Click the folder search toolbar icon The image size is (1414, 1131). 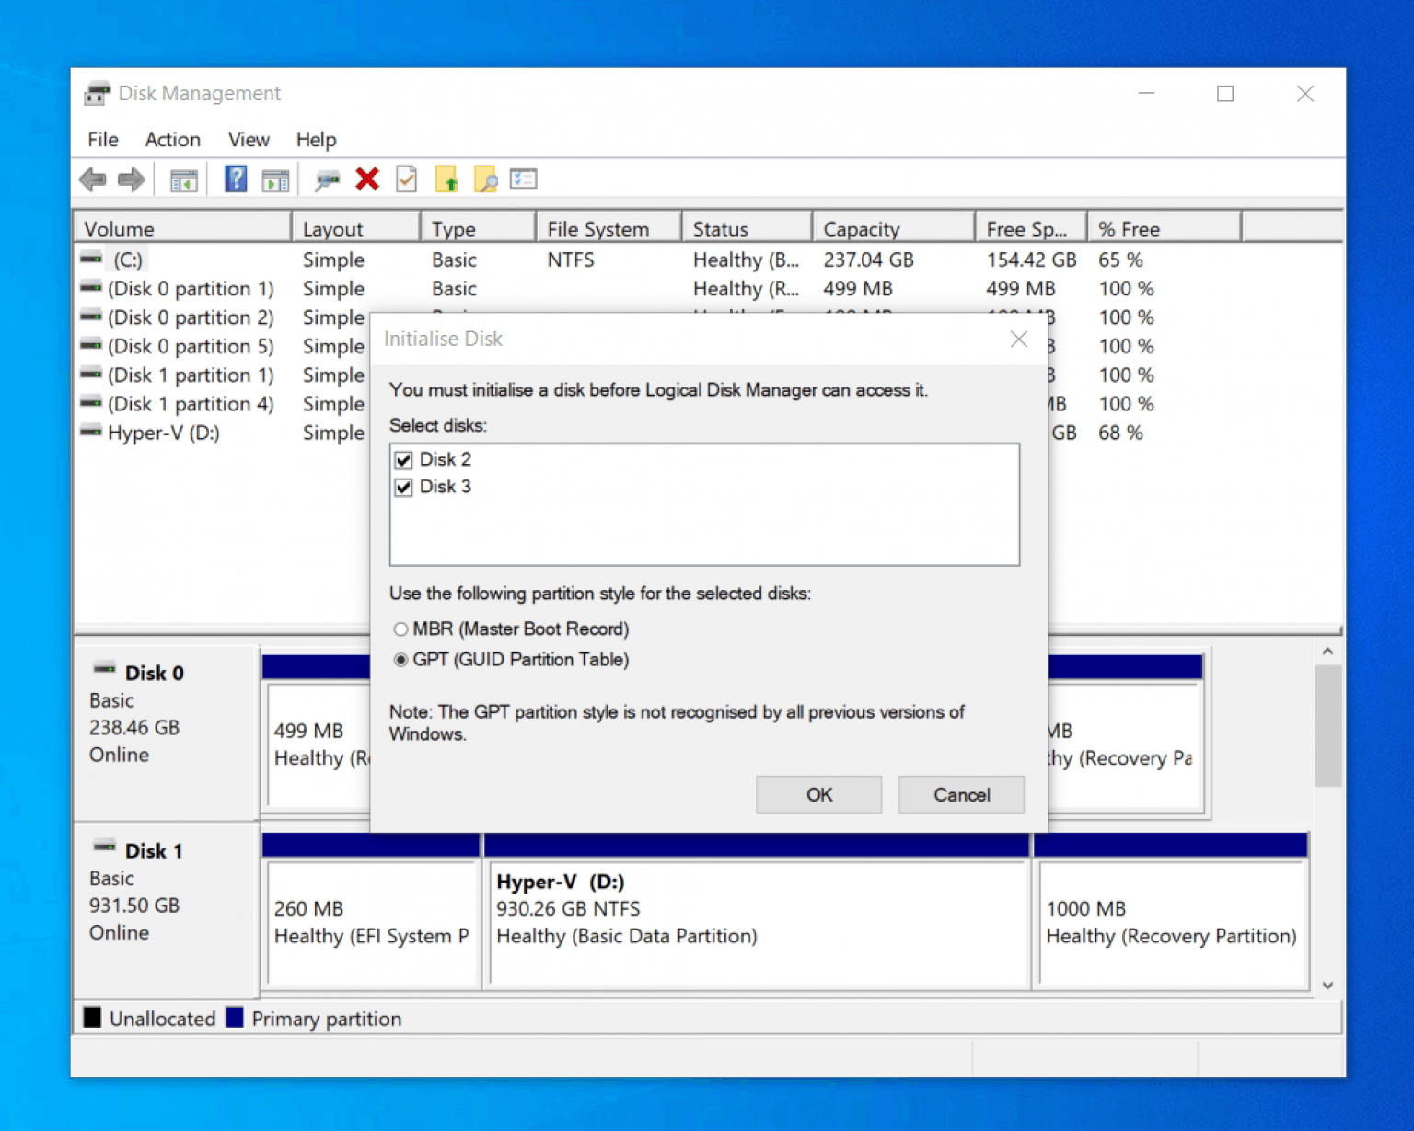tap(486, 179)
